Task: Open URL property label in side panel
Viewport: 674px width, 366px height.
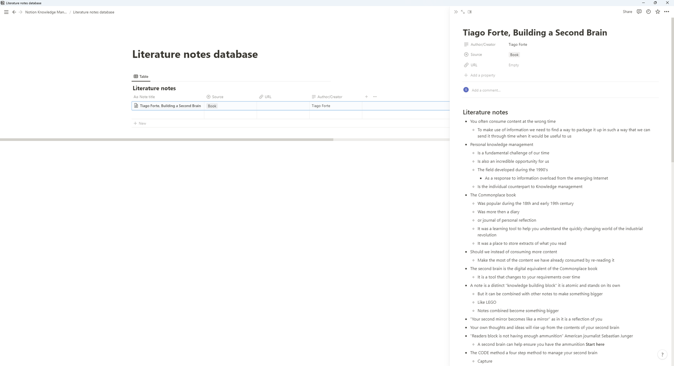Action: click(x=471, y=65)
